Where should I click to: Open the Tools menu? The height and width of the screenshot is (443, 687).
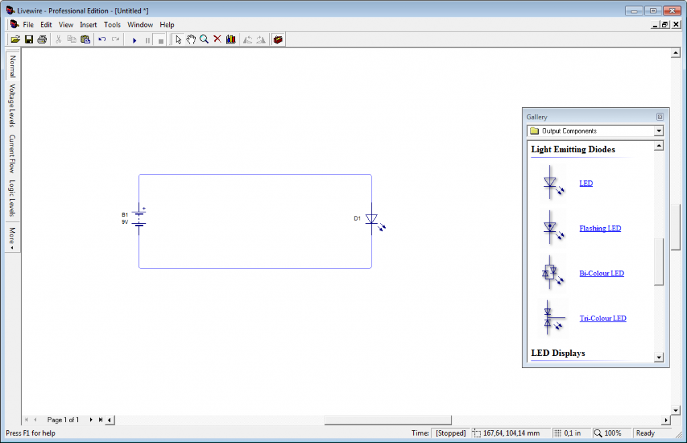112,24
